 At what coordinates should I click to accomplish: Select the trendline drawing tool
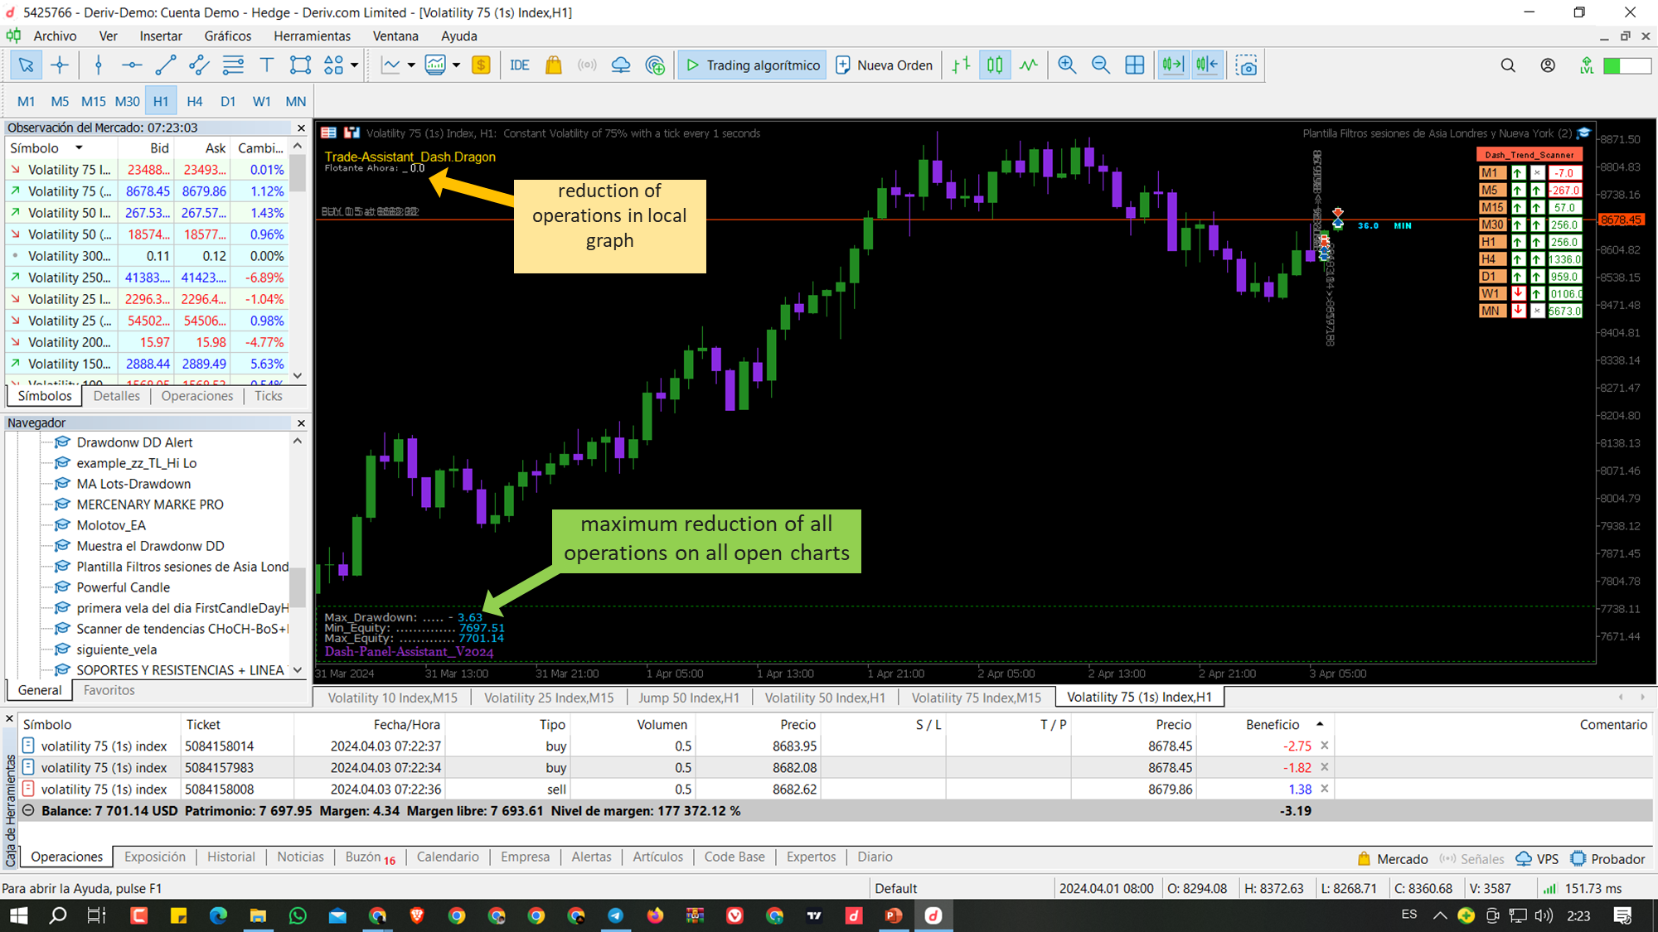[x=166, y=65]
